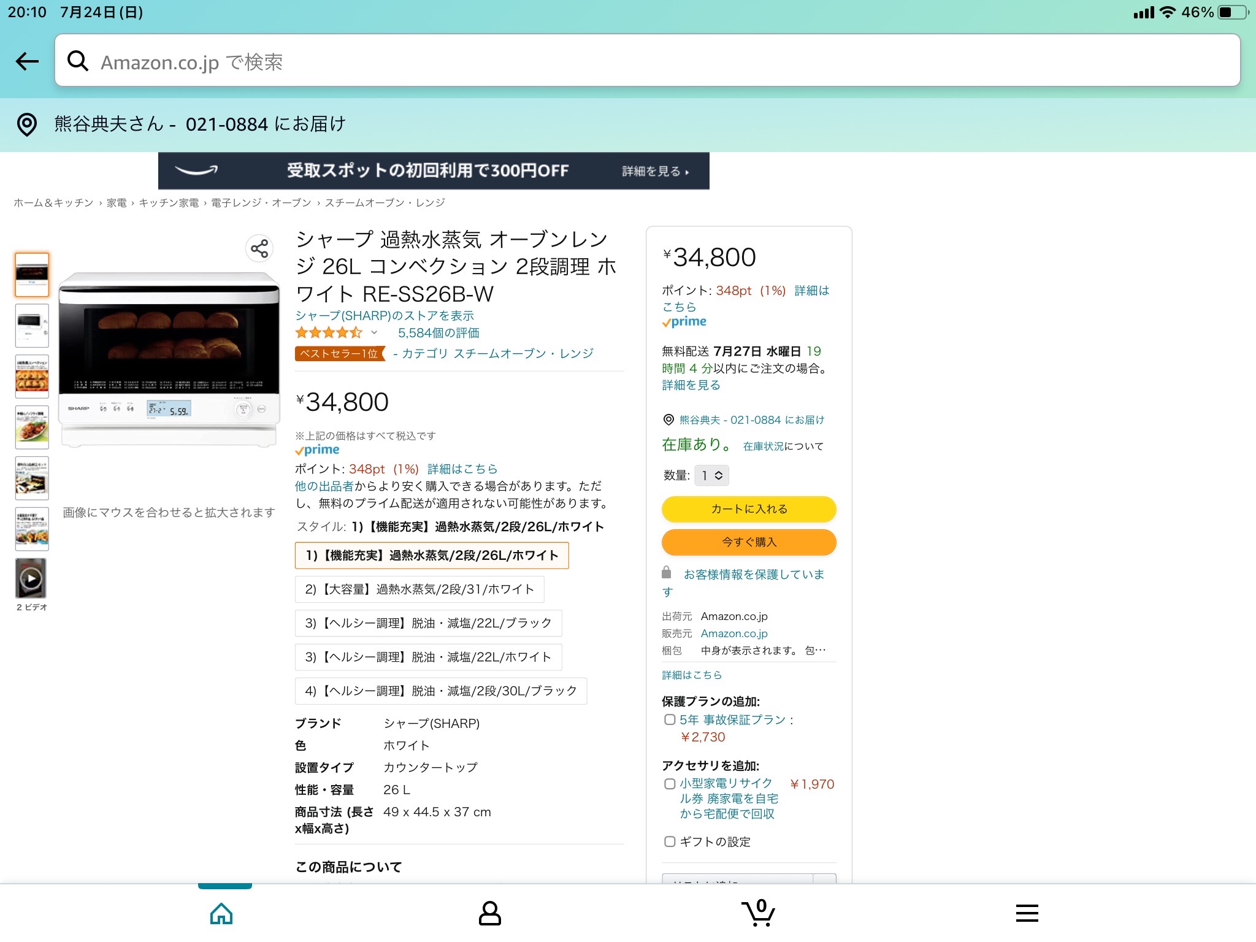The image size is (1256, 942).
Task: Open 詳細はこちら points link in center
Action: pyautogui.click(x=462, y=469)
